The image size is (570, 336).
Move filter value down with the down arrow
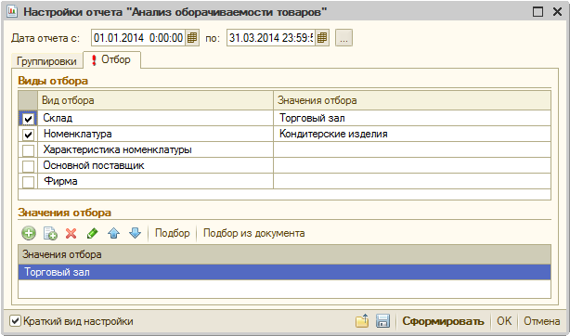pos(135,233)
